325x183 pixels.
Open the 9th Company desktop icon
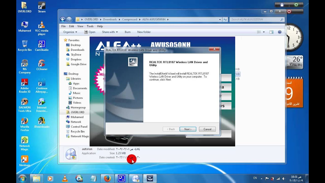[25, 67]
